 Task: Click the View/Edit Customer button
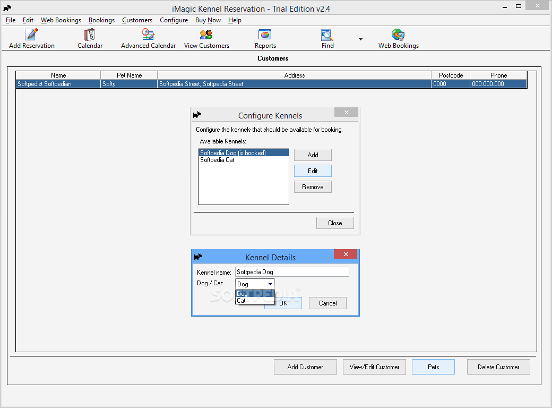[x=374, y=367]
